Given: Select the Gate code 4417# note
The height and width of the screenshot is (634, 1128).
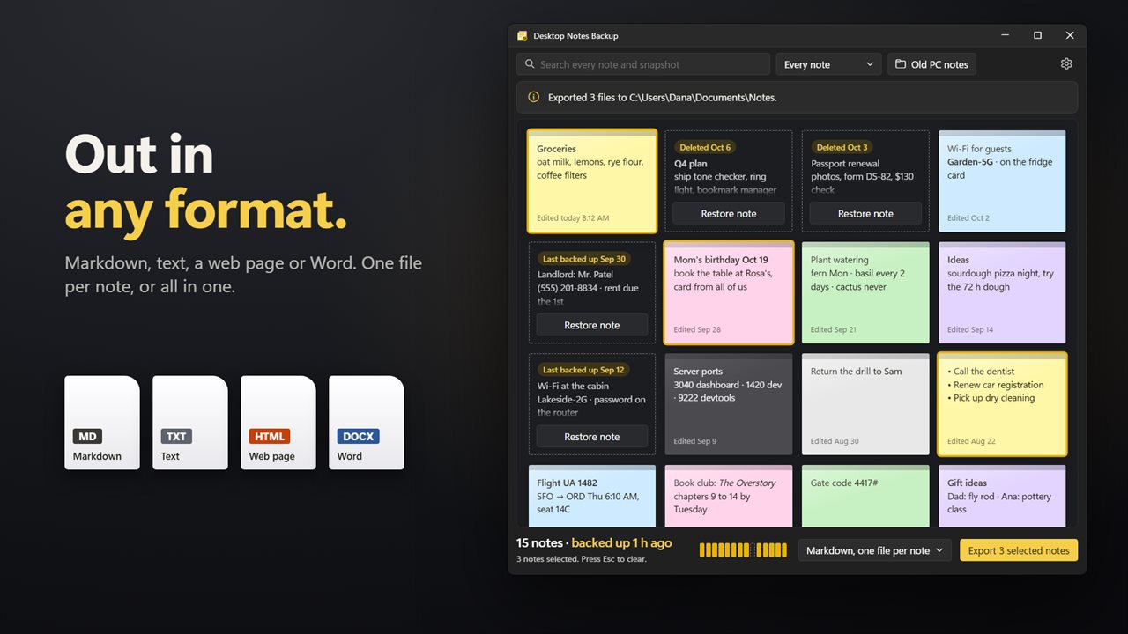Looking at the screenshot, I should [865, 497].
